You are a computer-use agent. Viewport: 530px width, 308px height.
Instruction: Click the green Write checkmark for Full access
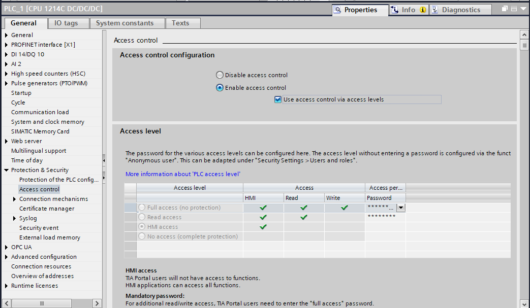click(345, 208)
